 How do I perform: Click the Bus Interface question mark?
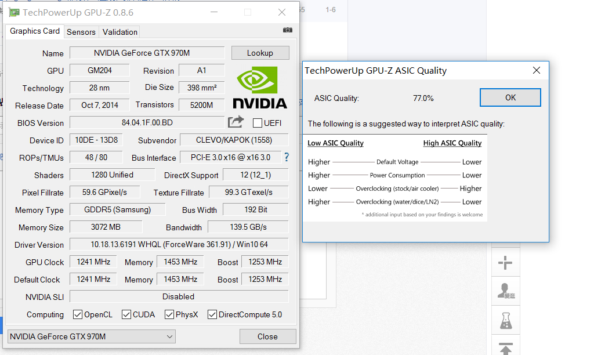pyautogui.click(x=287, y=157)
